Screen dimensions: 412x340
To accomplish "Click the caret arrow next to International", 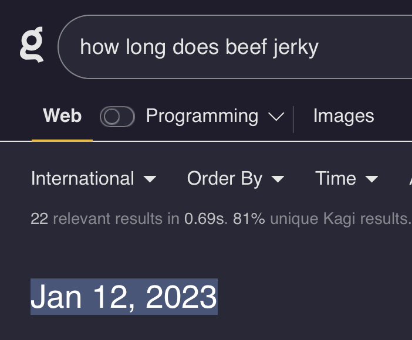I will [150, 179].
